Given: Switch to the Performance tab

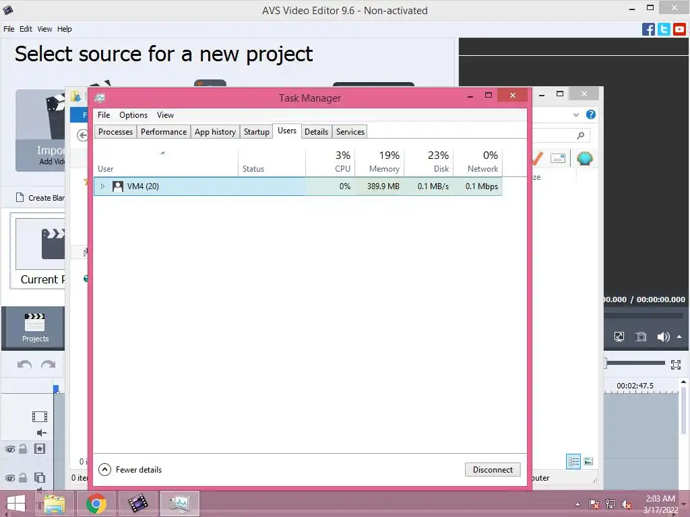Looking at the screenshot, I should pos(164,132).
